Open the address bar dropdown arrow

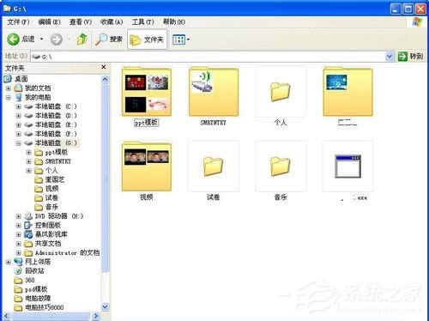click(x=390, y=57)
